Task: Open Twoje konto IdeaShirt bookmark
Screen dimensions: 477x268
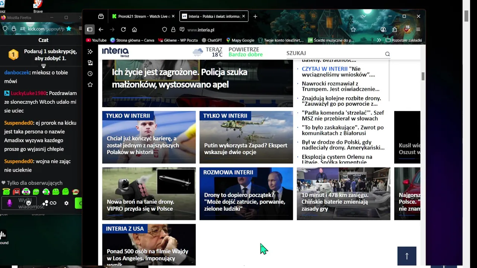Action: click(x=281, y=40)
